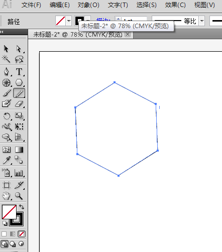Reset to default fill and stroke
Screen dimensions: 222x252
pyautogui.click(x=5, y=223)
